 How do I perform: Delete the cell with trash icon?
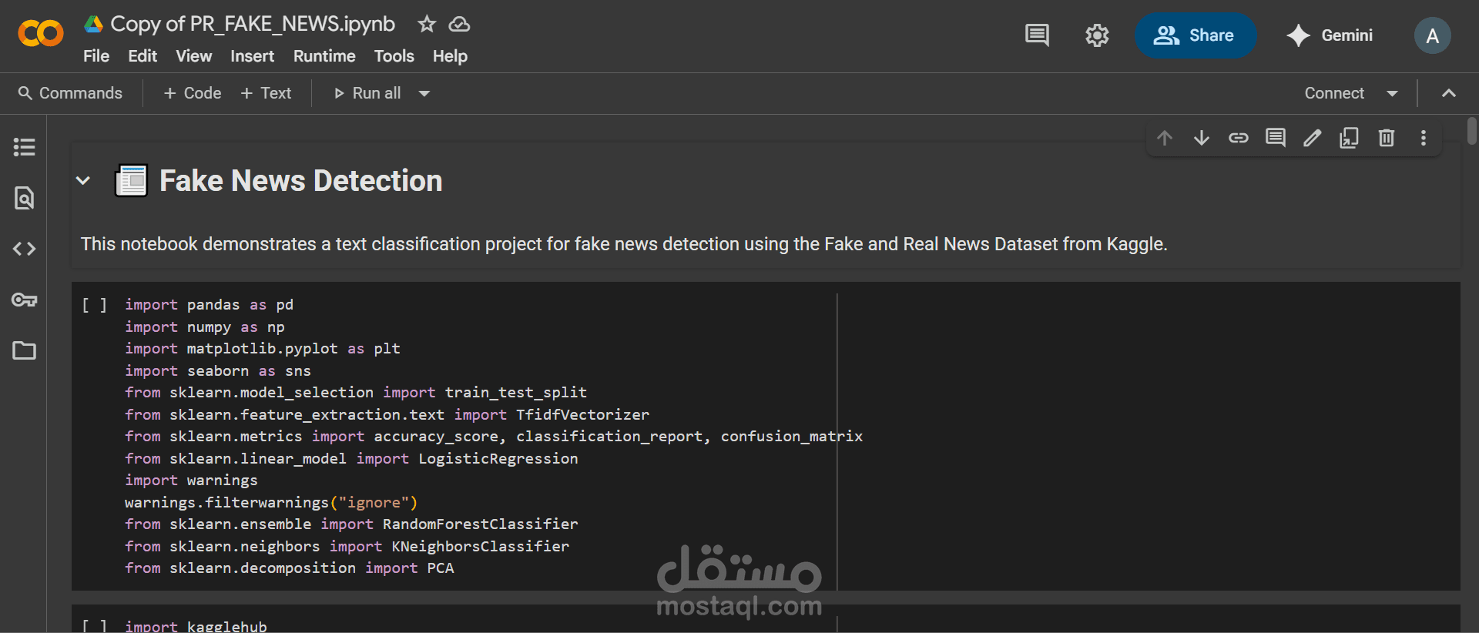[x=1387, y=138]
